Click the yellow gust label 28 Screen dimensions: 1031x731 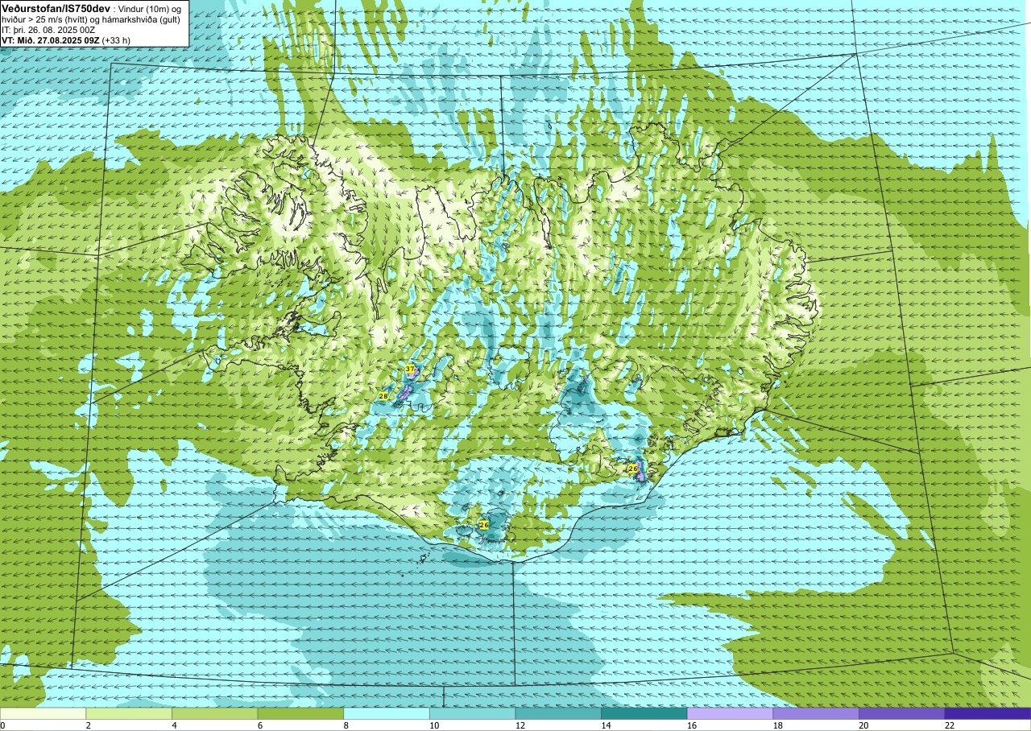pyautogui.click(x=383, y=396)
